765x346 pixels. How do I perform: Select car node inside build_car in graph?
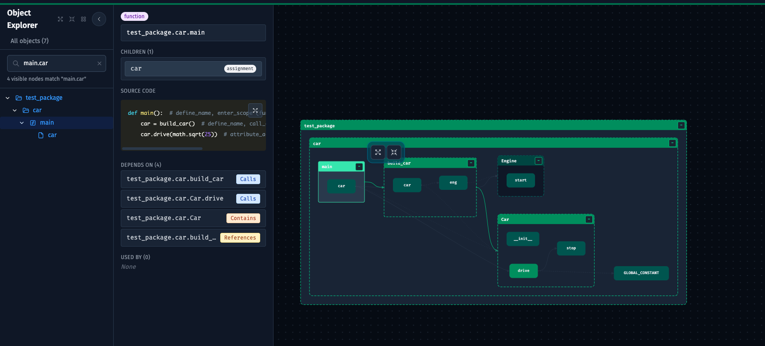[407, 185]
